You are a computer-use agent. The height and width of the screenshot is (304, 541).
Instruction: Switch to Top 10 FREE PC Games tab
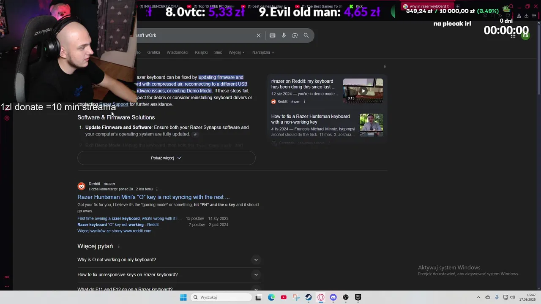click(210, 6)
